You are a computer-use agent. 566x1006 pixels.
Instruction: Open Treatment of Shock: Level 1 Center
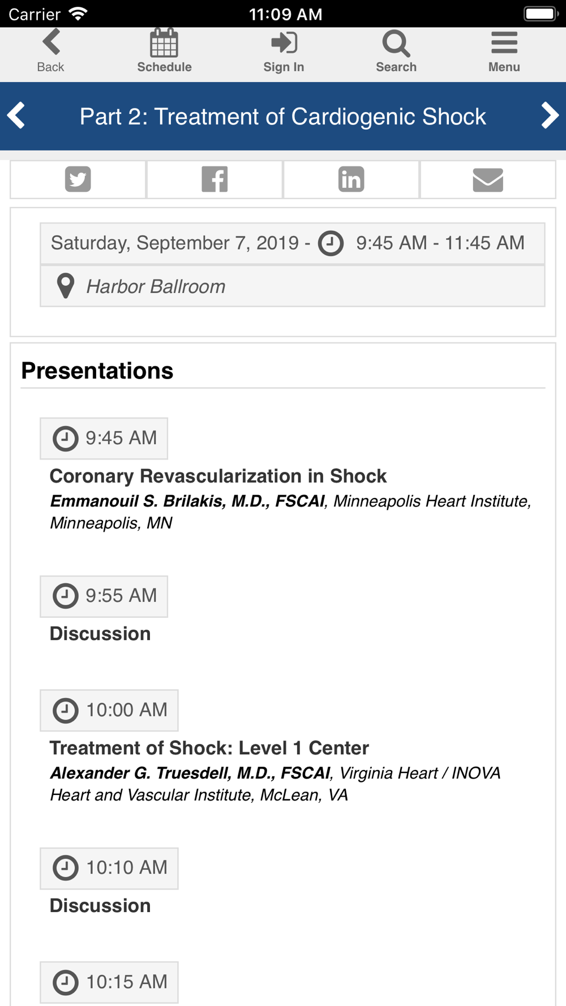click(x=209, y=748)
